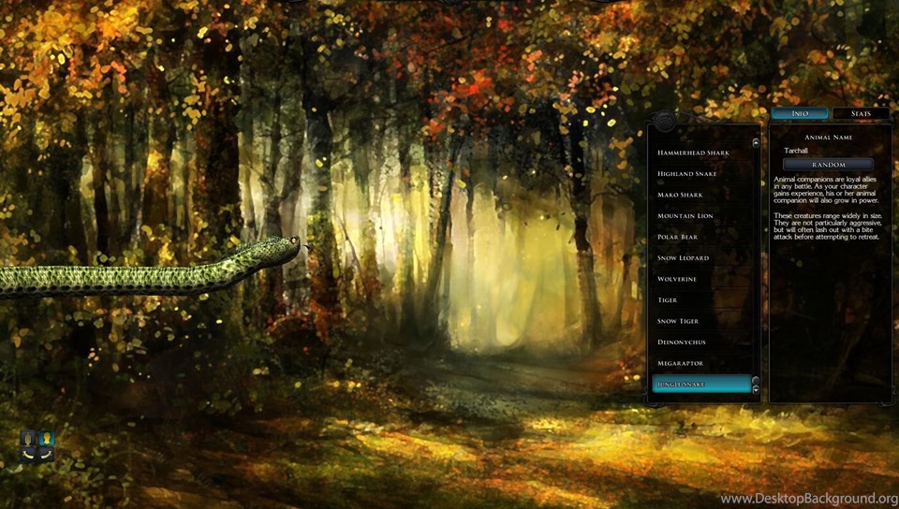
Task: Switch to the Info tab
Action: (x=799, y=113)
